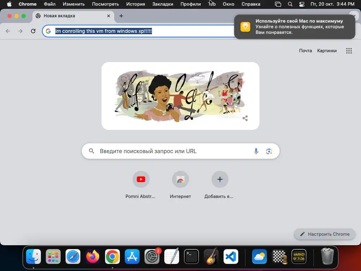
Task: Open the Закладки menu
Action: click(163, 4)
